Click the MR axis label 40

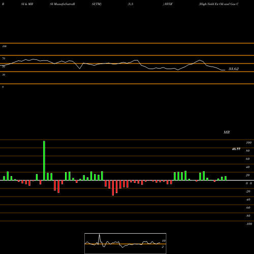click(248, 167)
